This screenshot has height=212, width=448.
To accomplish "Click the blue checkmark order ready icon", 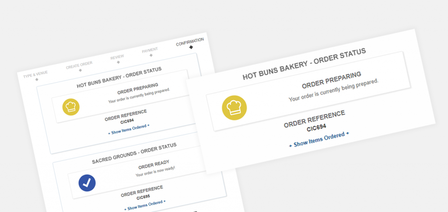I will (x=87, y=183).
